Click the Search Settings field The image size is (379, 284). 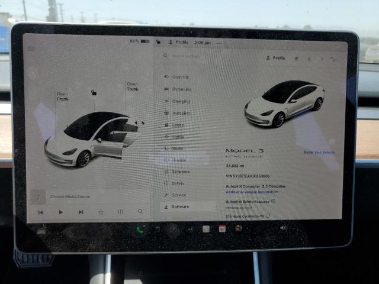point(185,56)
